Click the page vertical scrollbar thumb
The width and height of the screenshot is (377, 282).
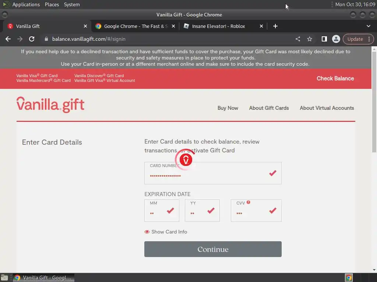click(374, 102)
